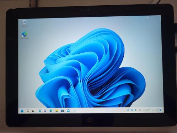Screen dimensions: 177x133
Task: Select the Microsoft Edge desktop shortcut
Action: pos(25,35)
